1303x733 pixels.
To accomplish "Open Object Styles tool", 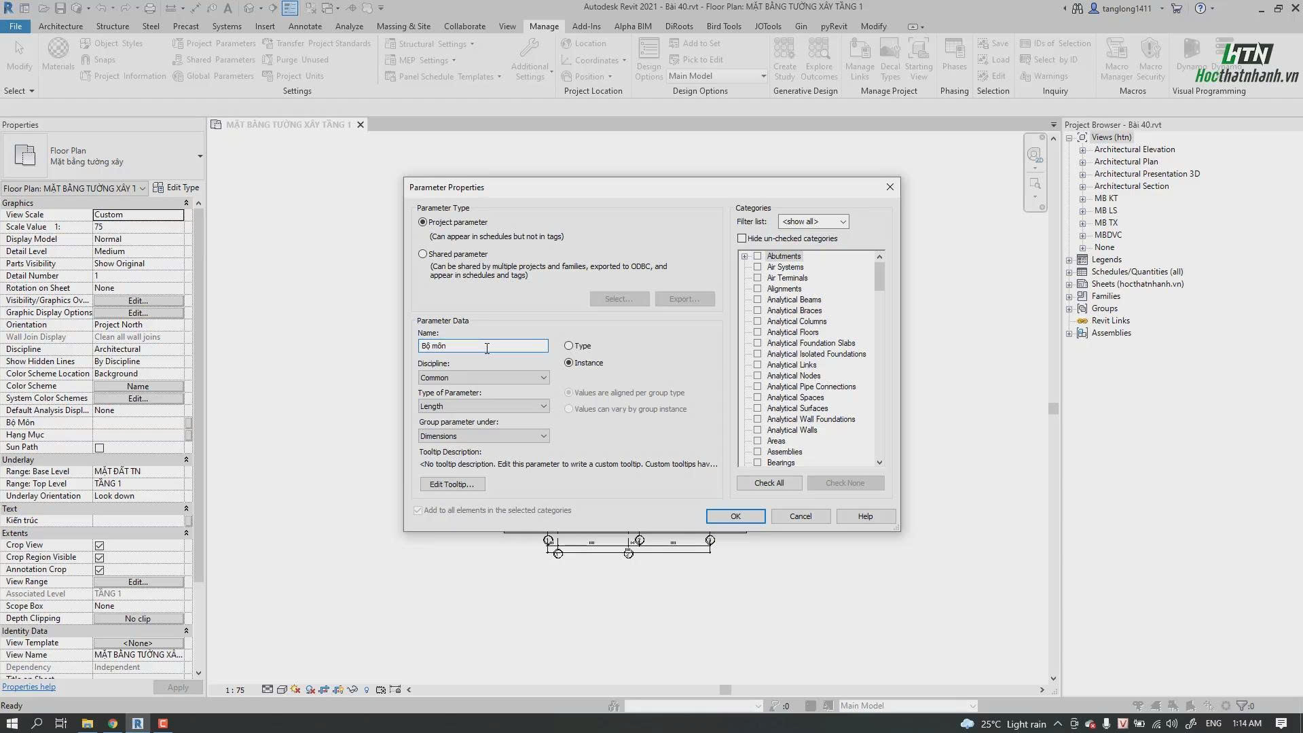I will [x=111, y=43].
